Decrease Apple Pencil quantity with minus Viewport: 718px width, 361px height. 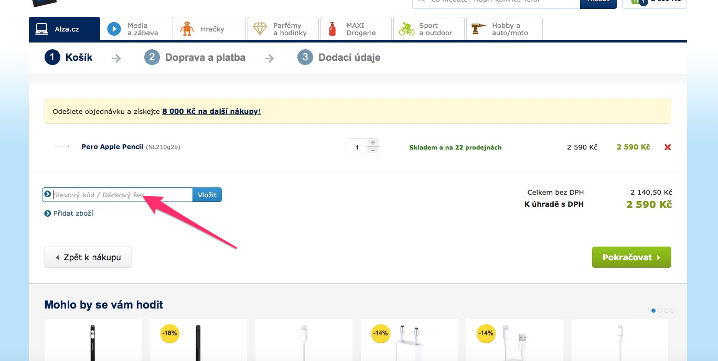pos(373,151)
